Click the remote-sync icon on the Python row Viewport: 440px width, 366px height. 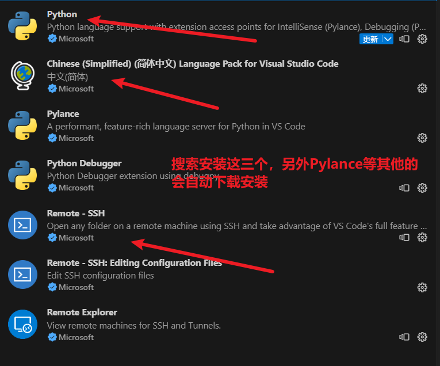(x=404, y=39)
